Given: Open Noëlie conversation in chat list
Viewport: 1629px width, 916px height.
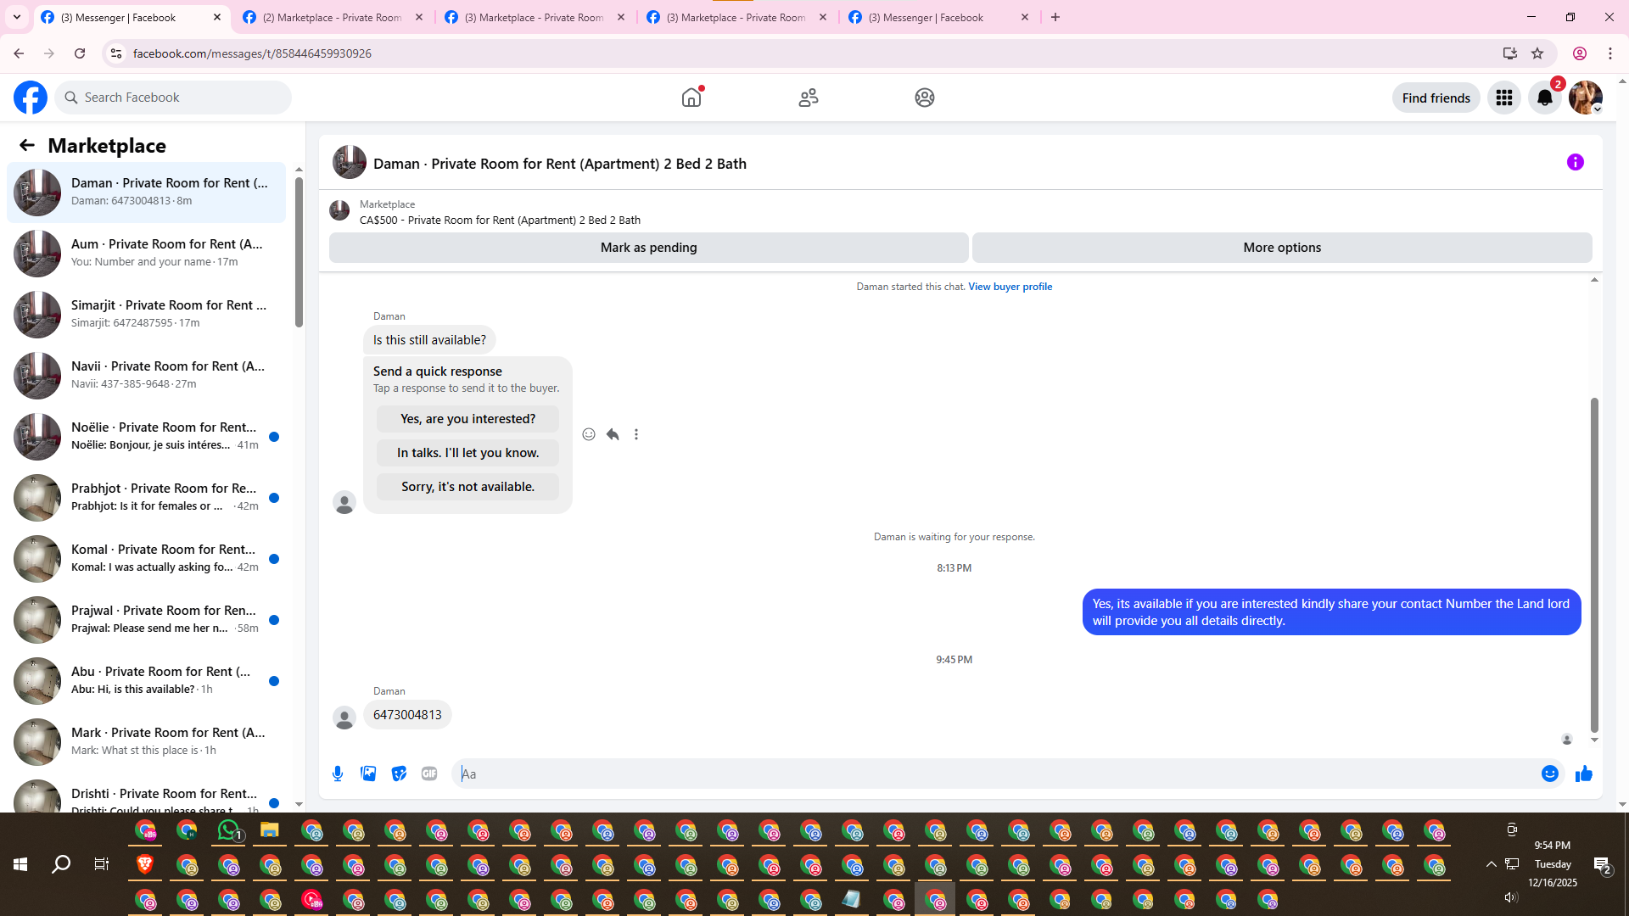Looking at the screenshot, I should tap(146, 436).
